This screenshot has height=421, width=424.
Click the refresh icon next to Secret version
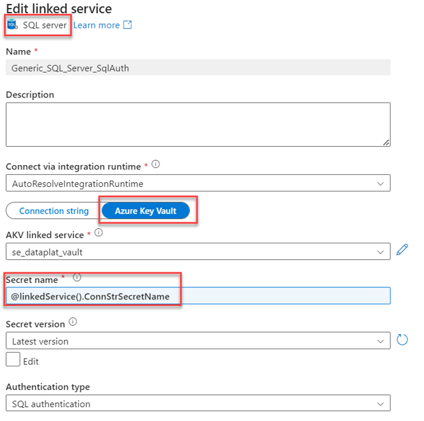[x=402, y=340]
